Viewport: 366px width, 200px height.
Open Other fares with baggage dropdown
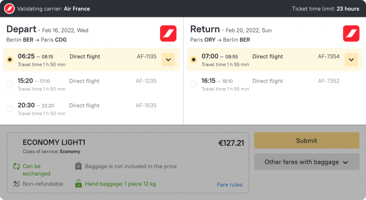tap(307, 162)
